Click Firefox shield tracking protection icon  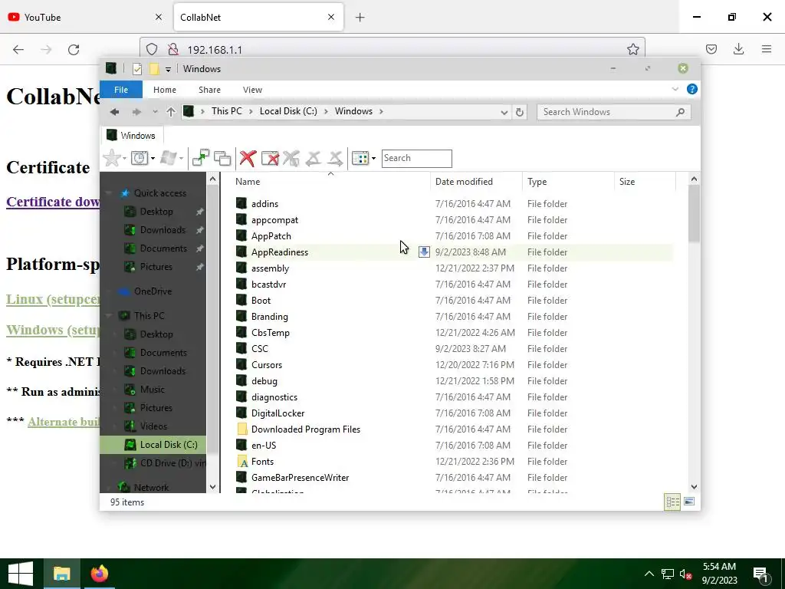point(152,49)
